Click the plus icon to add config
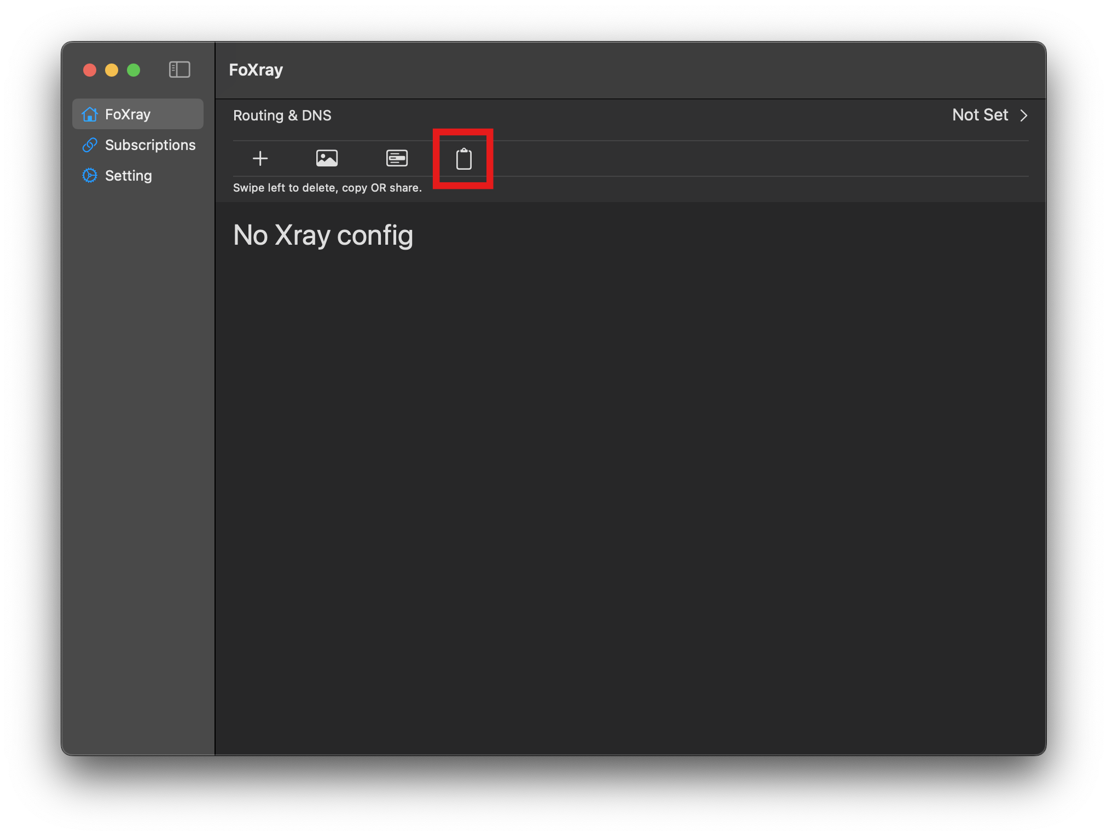Viewport: 1107px width, 836px height. 260,159
